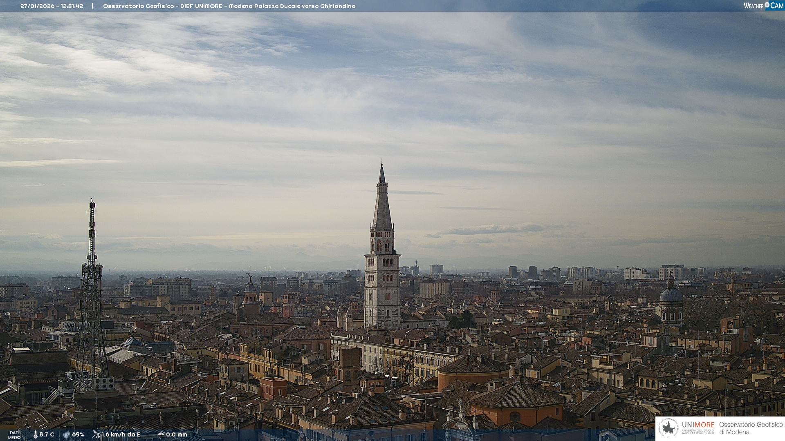Click the UNIMORE text in the logo
This screenshot has width=785, height=441.
tap(698, 425)
